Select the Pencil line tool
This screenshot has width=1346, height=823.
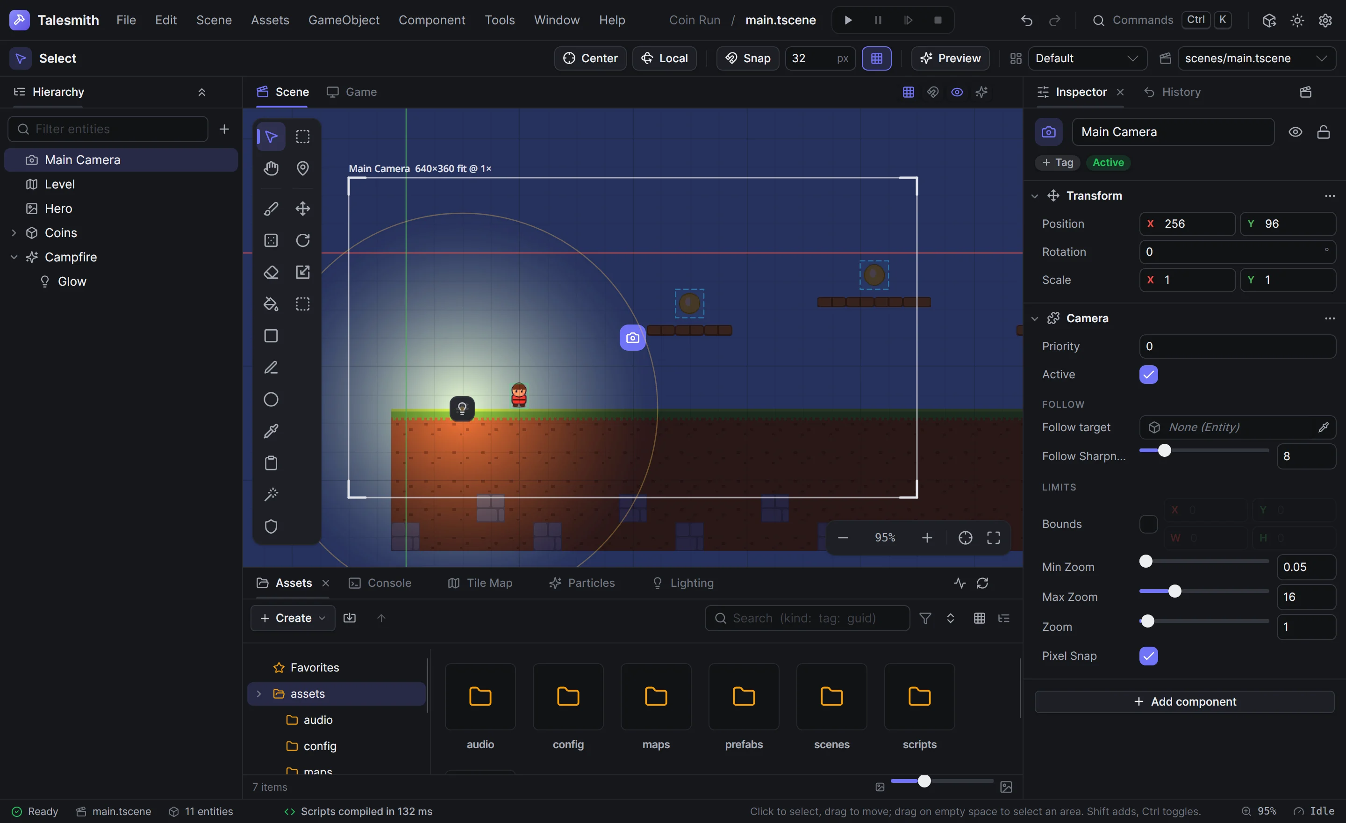pos(271,368)
